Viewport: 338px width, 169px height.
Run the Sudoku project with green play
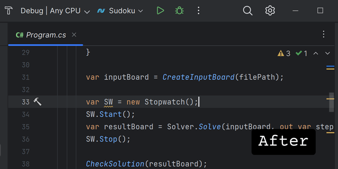point(160,11)
